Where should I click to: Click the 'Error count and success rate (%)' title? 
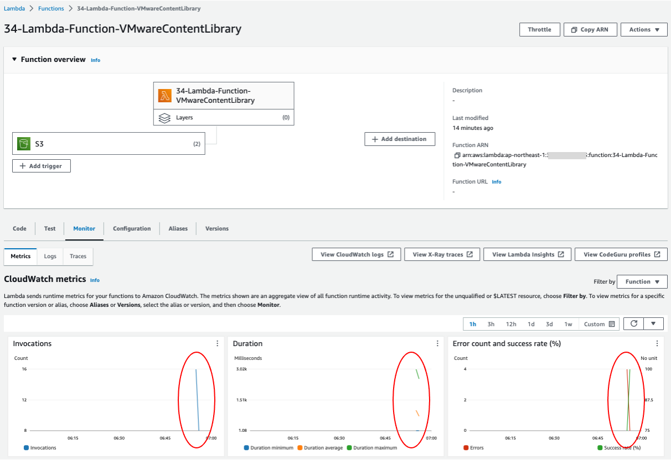(x=507, y=343)
